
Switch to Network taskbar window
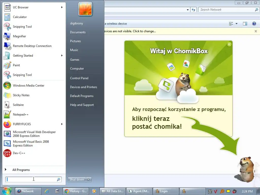pos(28,191)
